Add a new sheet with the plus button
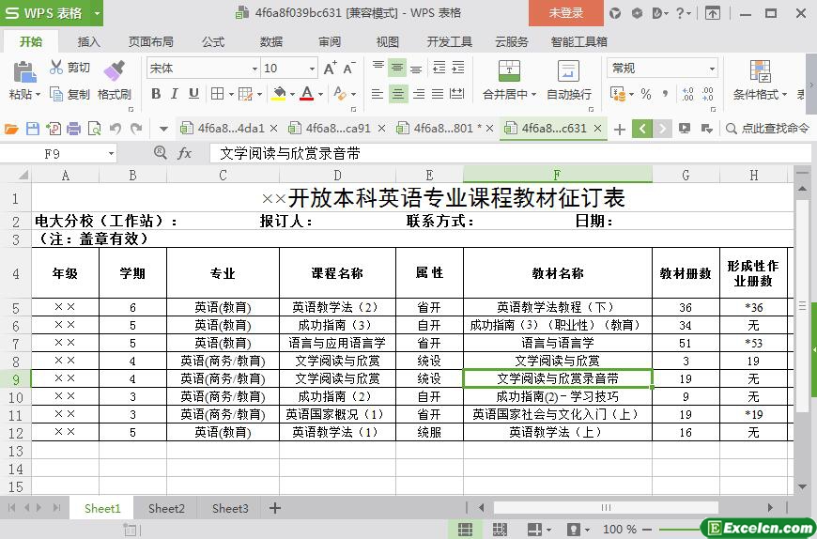This screenshot has width=817, height=539. pyautogui.click(x=275, y=508)
